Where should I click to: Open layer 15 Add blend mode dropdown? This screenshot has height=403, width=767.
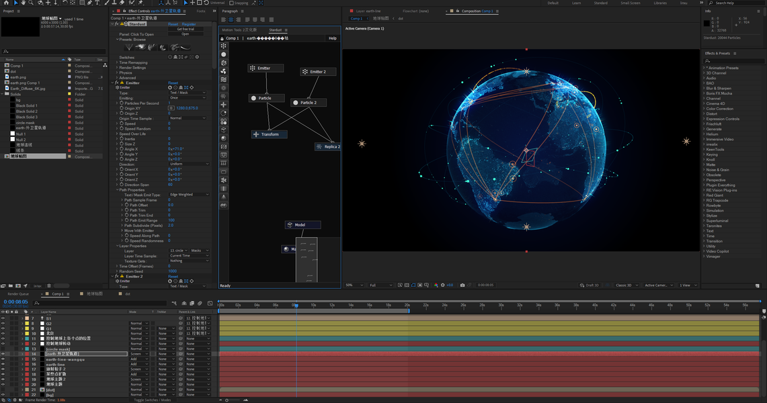[x=139, y=359]
